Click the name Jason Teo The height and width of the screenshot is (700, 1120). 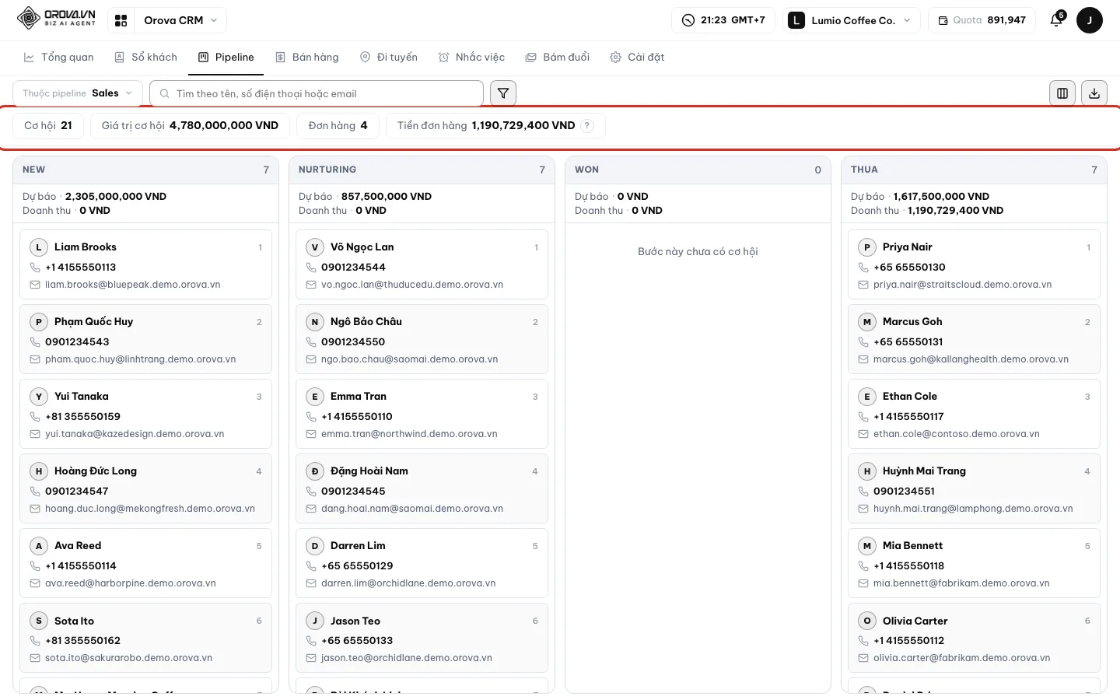tap(355, 621)
